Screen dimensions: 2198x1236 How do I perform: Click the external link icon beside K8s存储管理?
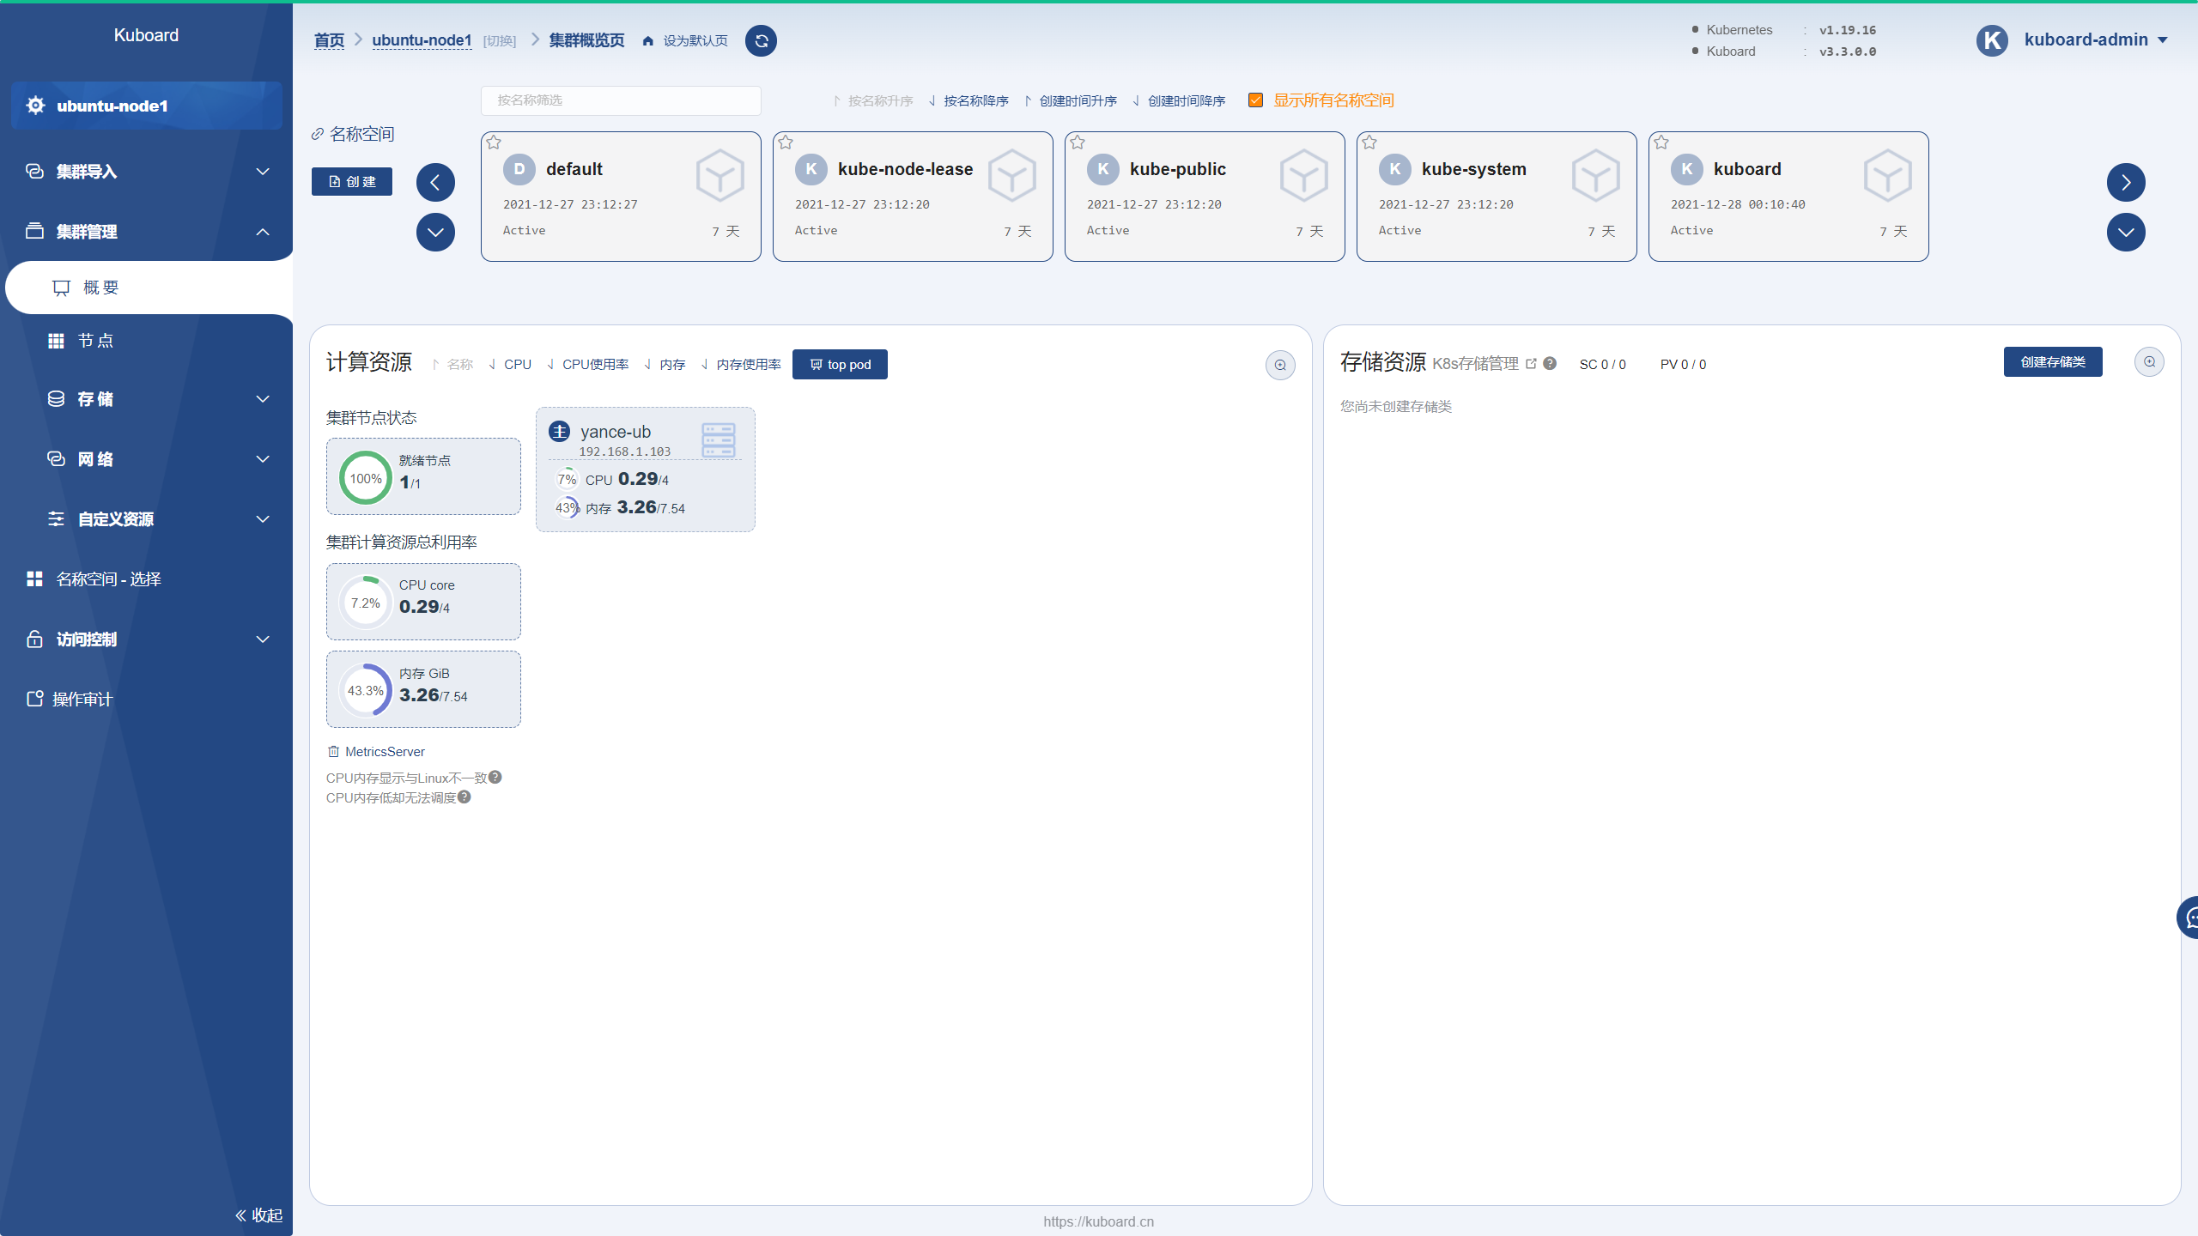click(x=1531, y=363)
